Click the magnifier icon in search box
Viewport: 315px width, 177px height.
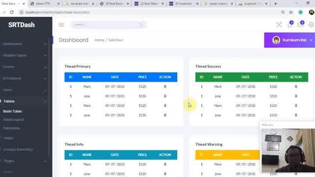pyautogui.click(x=141, y=25)
